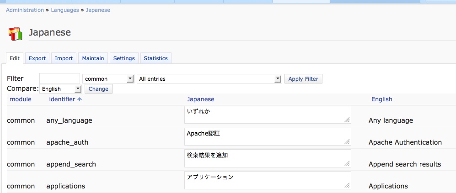Sort by the module column header
Viewport: 456px width, 193px height.
[21, 99]
